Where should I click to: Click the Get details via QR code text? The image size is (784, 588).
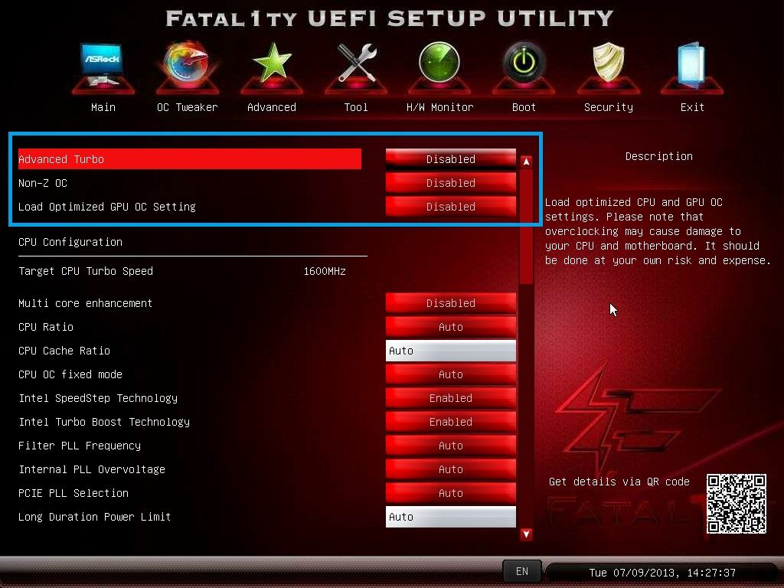(619, 482)
